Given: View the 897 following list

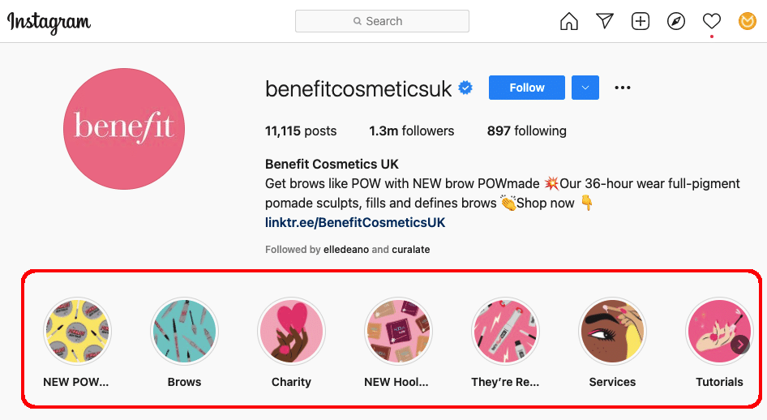Looking at the screenshot, I should [x=527, y=131].
